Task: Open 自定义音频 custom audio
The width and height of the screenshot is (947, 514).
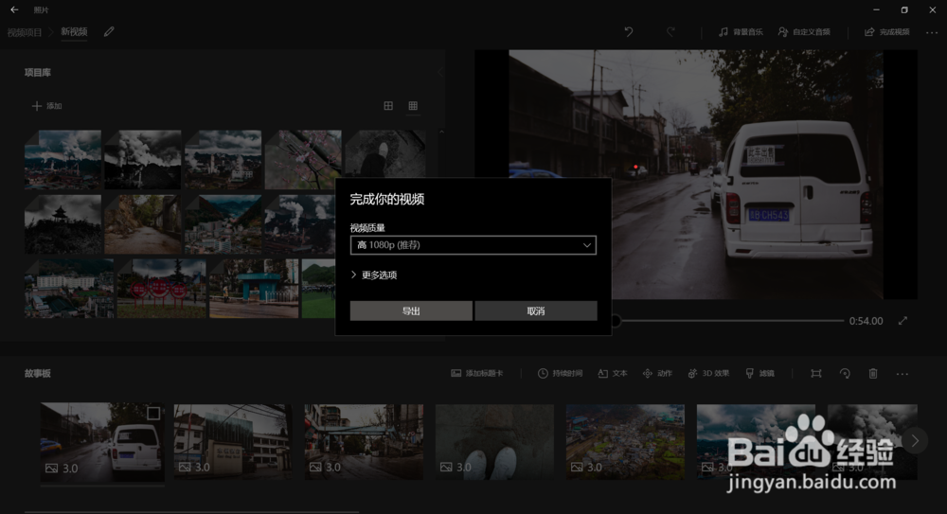Action: point(804,32)
